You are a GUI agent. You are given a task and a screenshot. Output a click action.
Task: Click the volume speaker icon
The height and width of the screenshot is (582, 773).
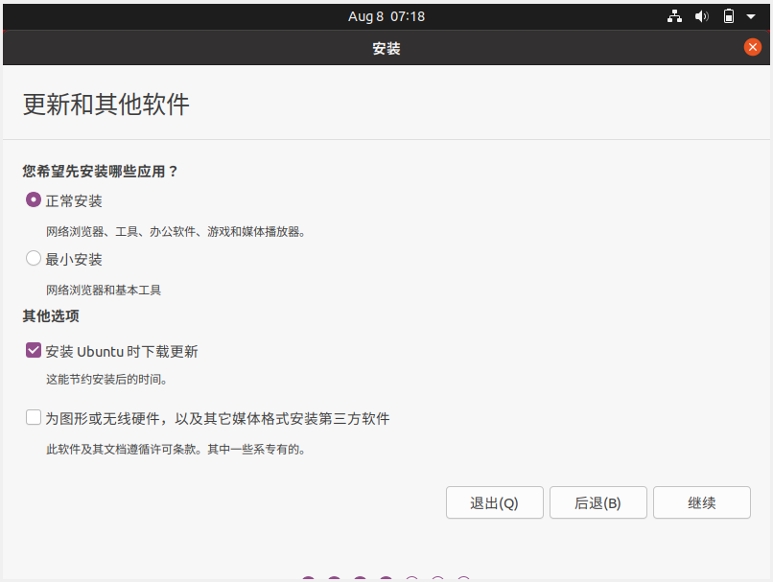[x=701, y=16]
